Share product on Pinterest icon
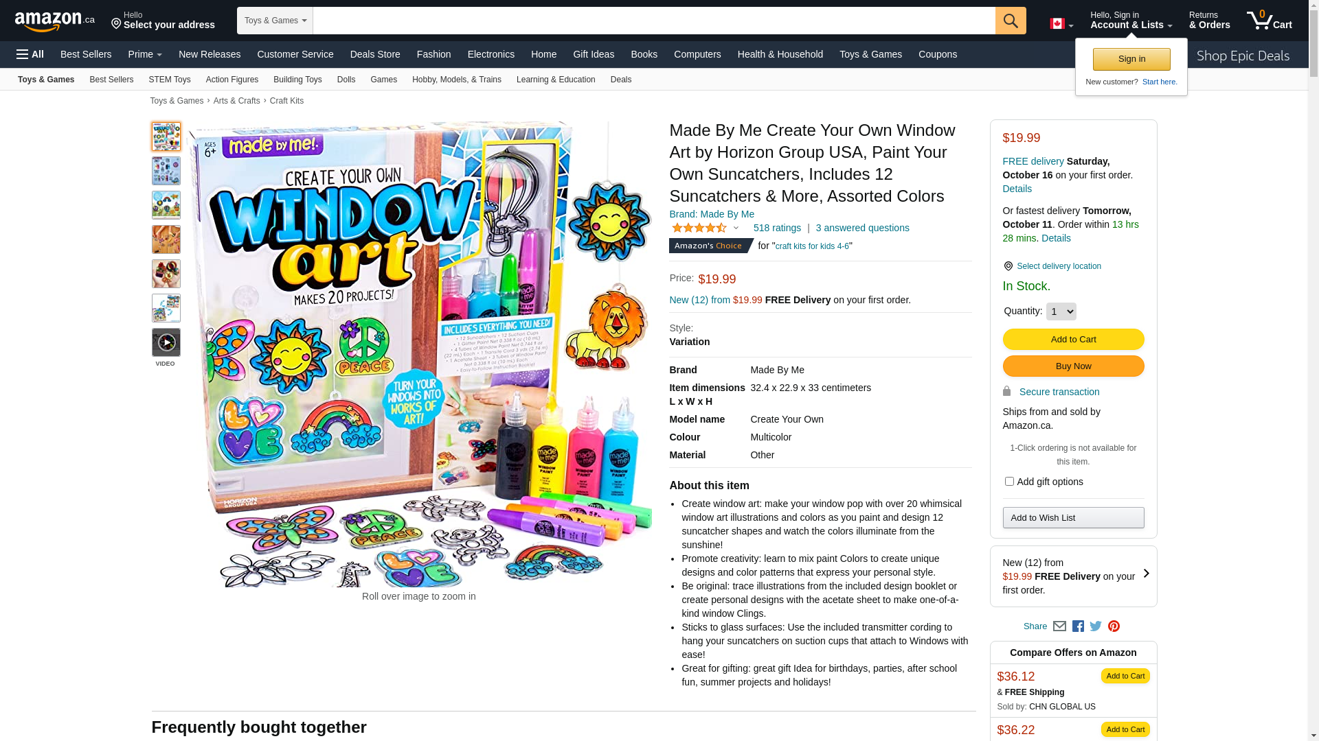The width and height of the screenshot is (1319, 741). 1114,626
